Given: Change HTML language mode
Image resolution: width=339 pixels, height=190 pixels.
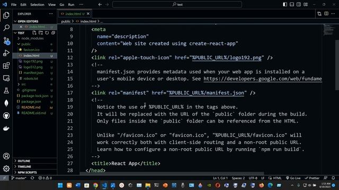Looking at the screenshot, I should click(x=277, y=178).
